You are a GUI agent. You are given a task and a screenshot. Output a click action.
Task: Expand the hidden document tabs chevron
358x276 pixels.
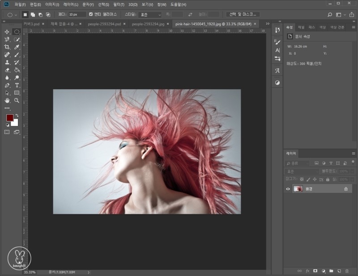(x=268, y=23)
